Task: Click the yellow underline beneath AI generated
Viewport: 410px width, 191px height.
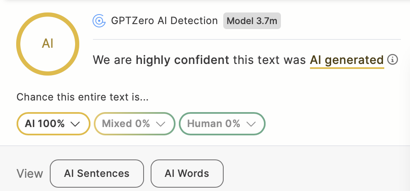Action: coord(347,68)
